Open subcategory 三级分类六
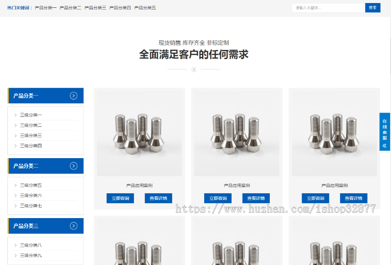Viewport: 391px width, 265px height. click(x=31, y=195)
